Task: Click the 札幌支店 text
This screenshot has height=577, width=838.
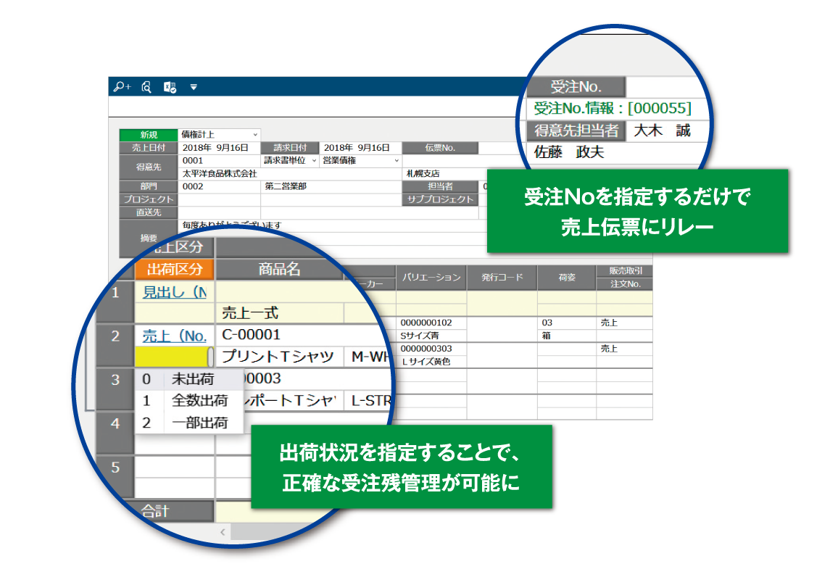Action: (423, 174)
